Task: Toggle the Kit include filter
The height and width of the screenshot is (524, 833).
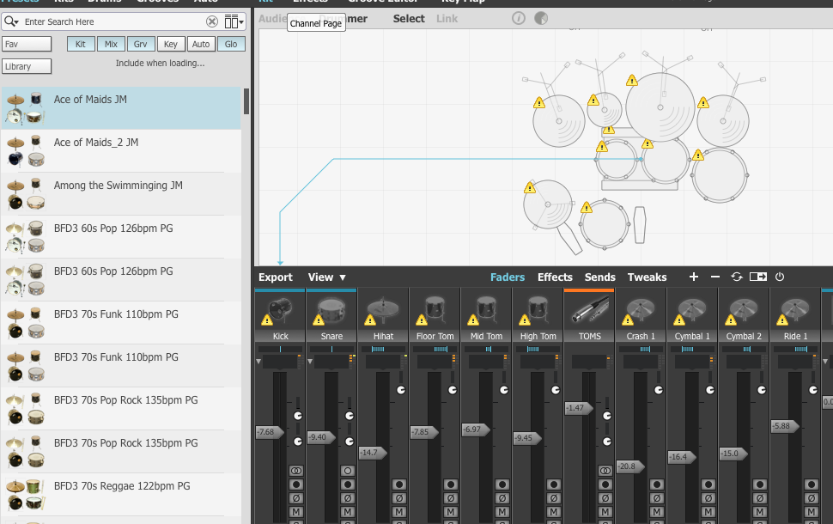Action: (x=80, y=44)
